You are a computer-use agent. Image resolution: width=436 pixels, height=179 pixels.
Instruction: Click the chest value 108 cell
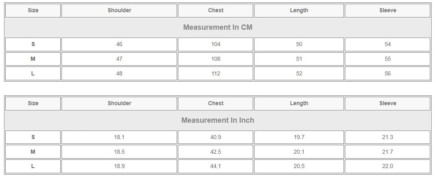click(x=216, y=59)
